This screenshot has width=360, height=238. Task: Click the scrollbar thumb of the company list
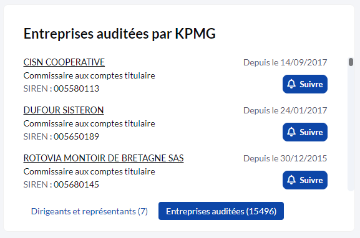(x=351, y=62)
